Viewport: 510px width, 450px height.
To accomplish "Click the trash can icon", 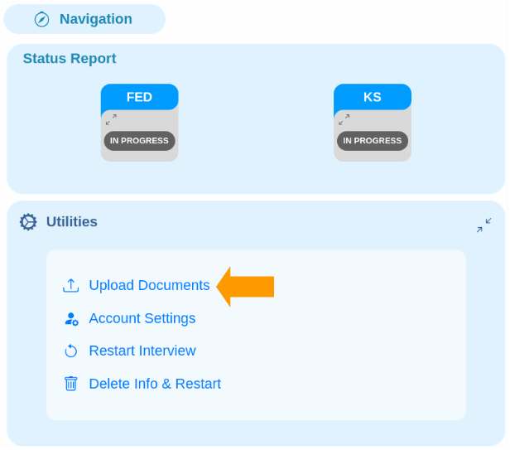I will (x=71, y=384).
